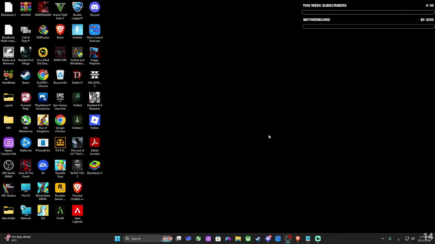The height and width of the screenshot is (244, 435).
Task: Select the Pummel Party desktop icon
Action: coord(25,101)
